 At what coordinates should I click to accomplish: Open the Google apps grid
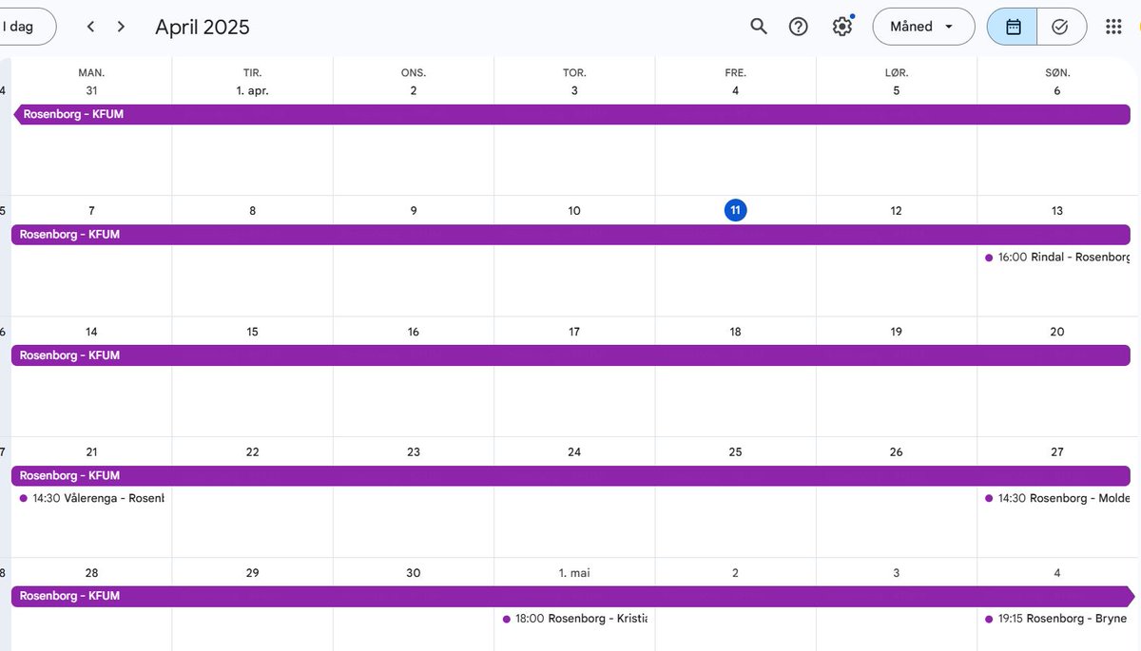point(1113,27)
